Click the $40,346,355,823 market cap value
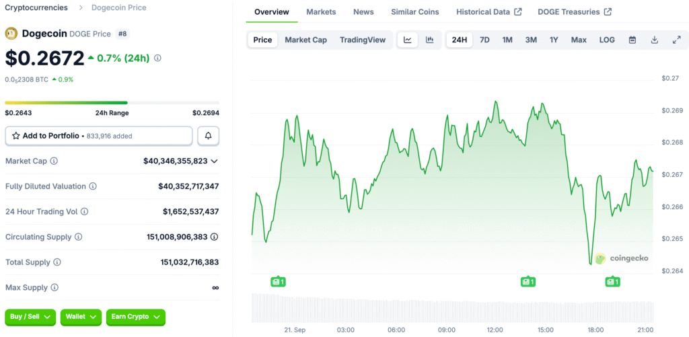The width and height of the screenshot is (689, 337). [176, 161]
